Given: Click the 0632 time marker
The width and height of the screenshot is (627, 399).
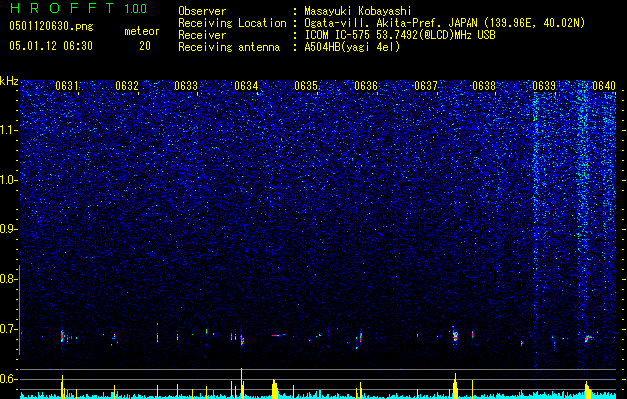Looking at the screenshot, I should 127,86.
